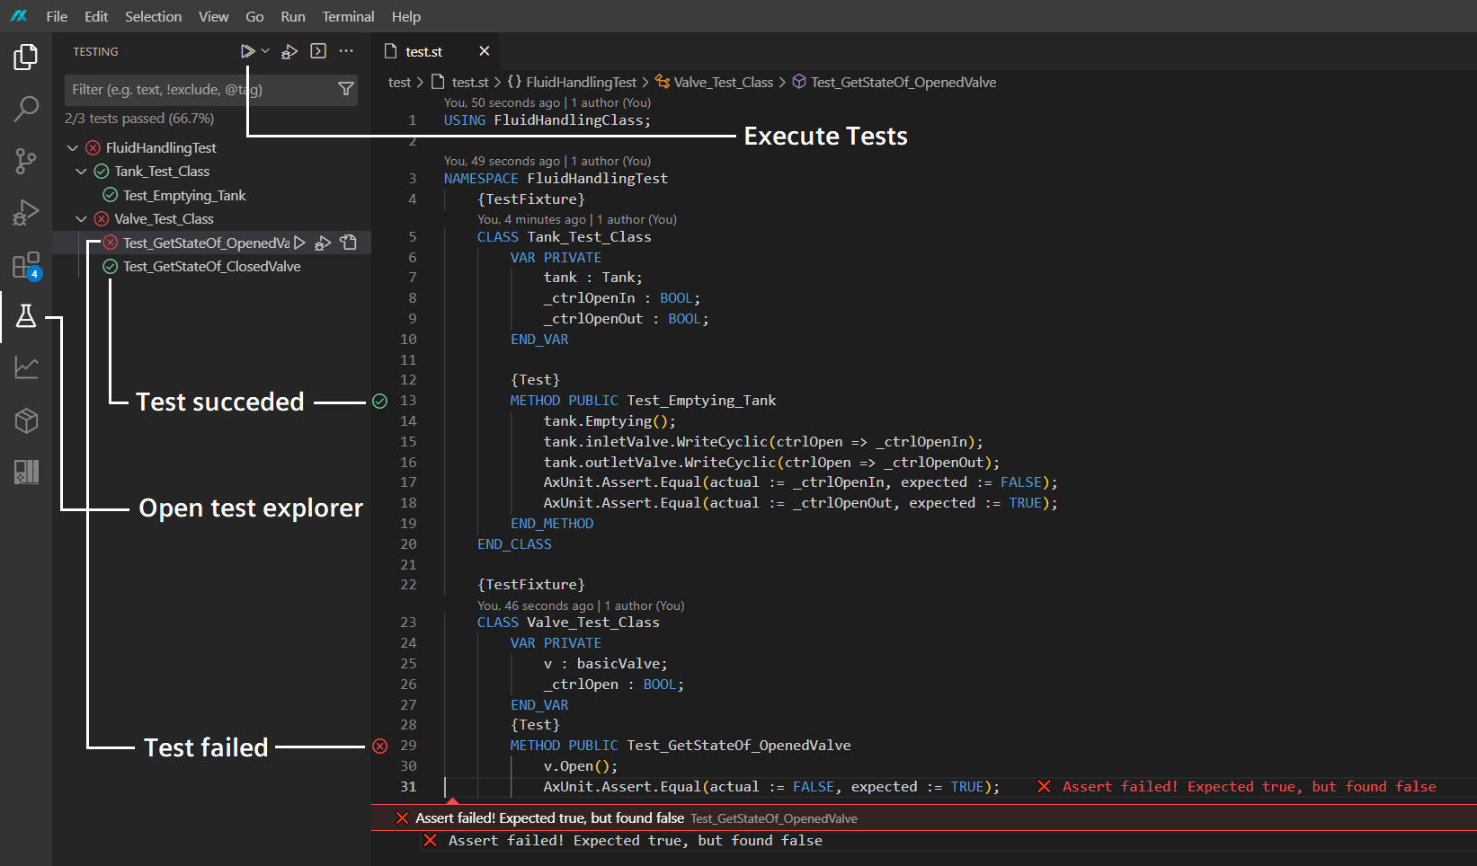Select Test_GetStateOf_ClosedValve test item
Viewport: 1477px width, 866px height.
coord(212,267)
